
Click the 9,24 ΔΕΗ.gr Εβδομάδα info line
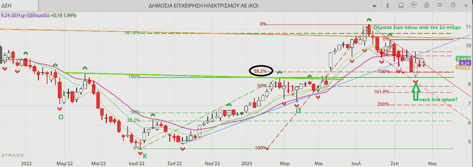click(38, 15)
